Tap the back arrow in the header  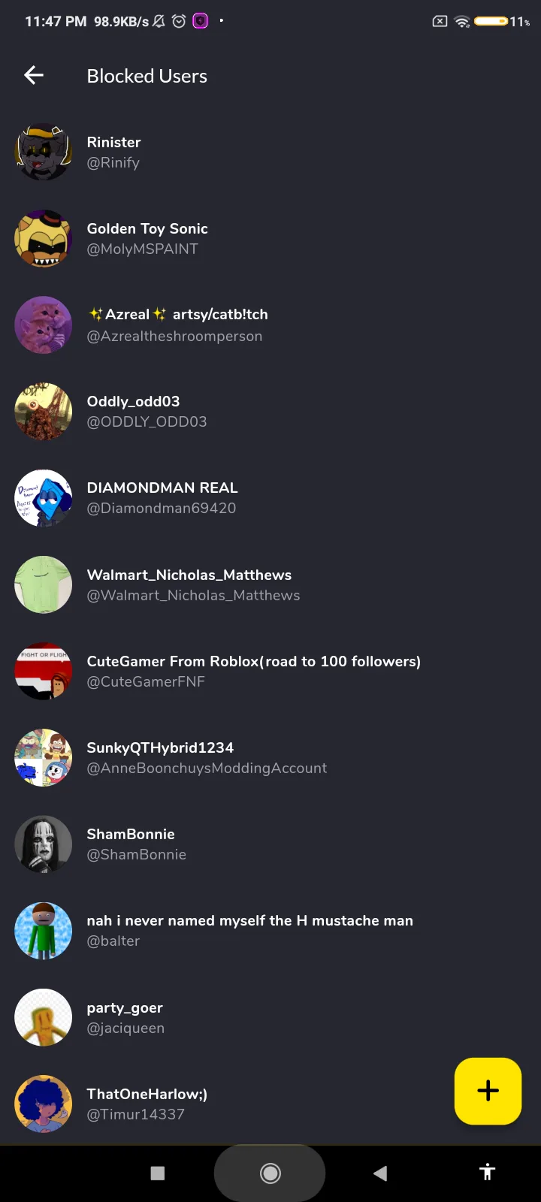34,75
